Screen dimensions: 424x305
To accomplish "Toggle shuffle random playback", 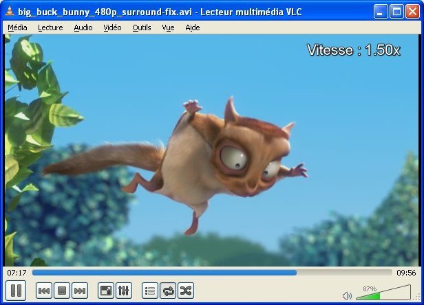I will pyautogui.click(x=186, y=291).
